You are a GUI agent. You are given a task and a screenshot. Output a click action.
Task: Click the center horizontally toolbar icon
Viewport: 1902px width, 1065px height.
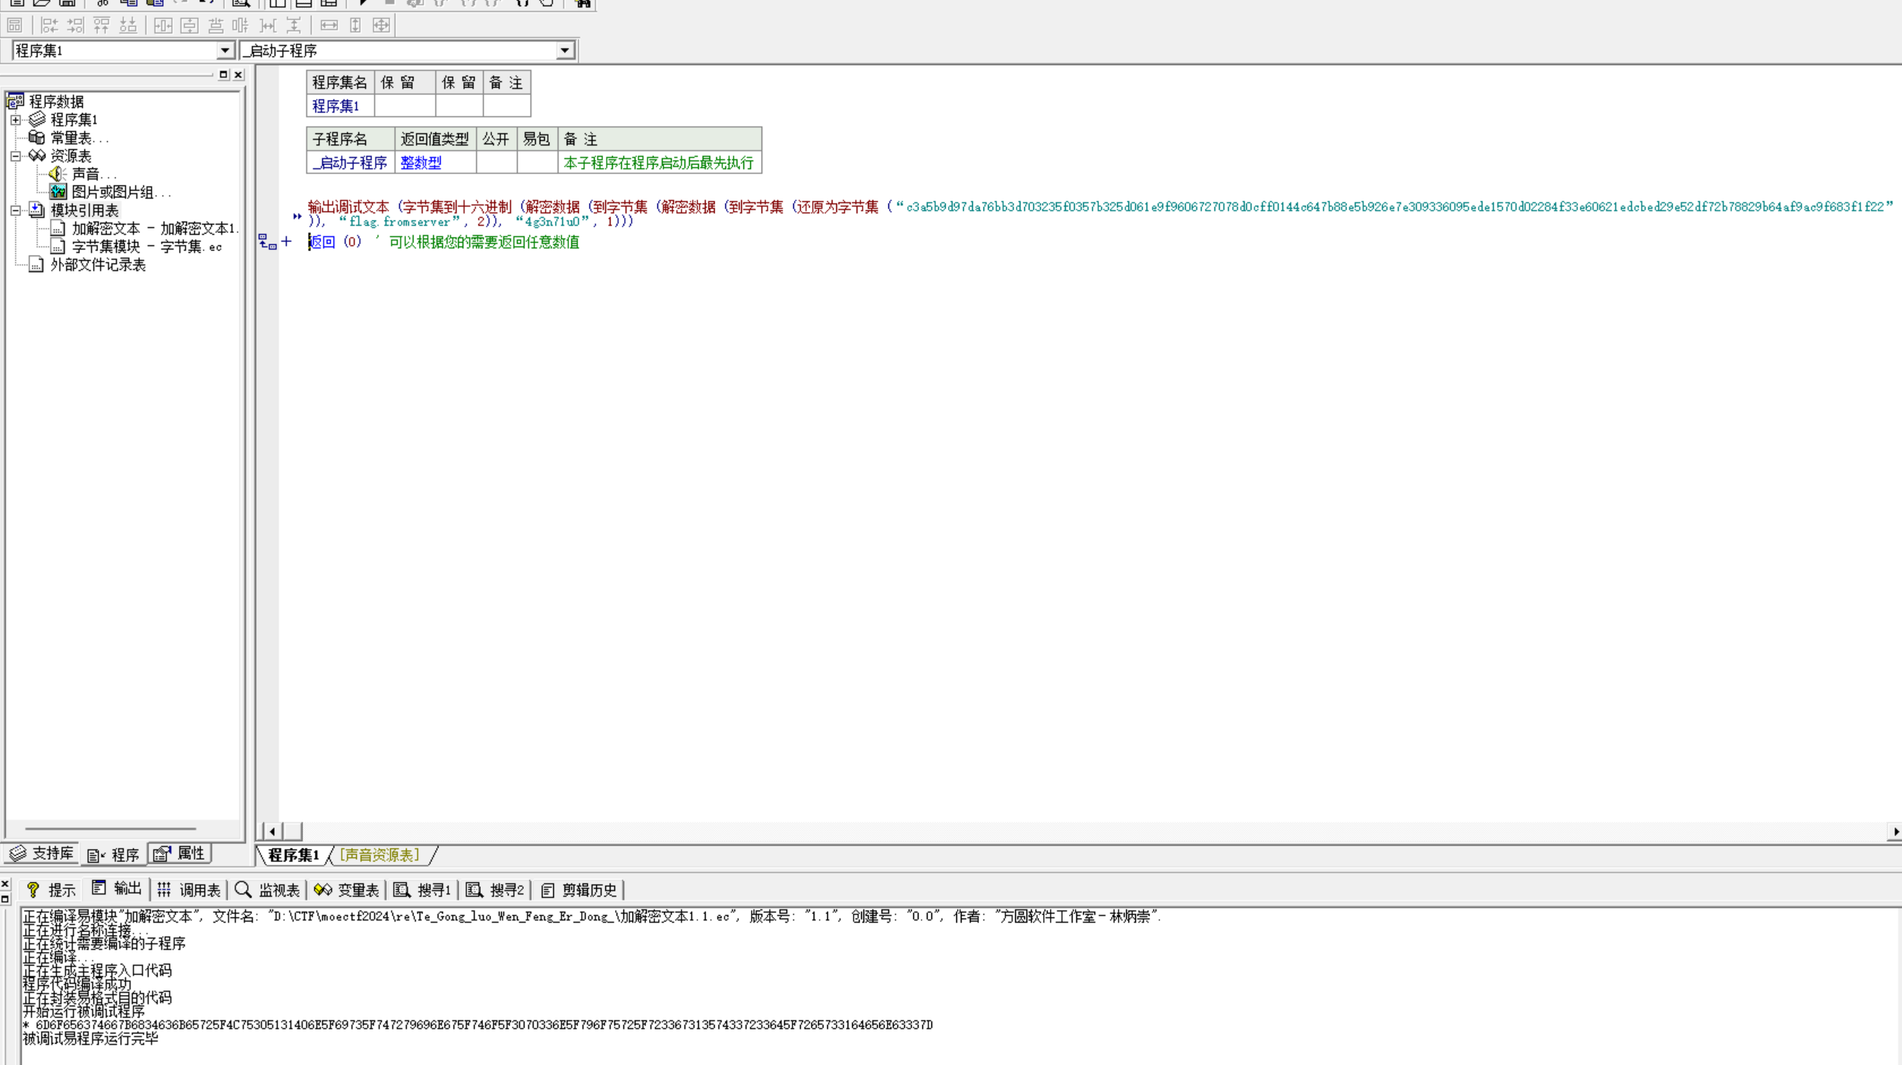point(163,26)
